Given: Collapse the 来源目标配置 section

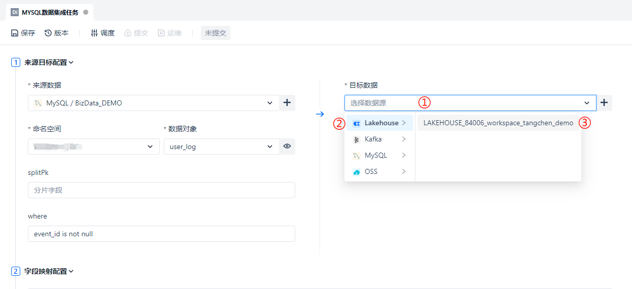Looking at the screenshot, I should (72, 62).
